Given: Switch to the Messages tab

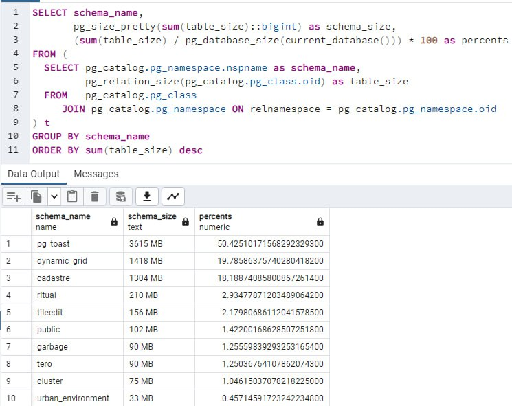Looking at the screenshot, I should click(x=96, y=174).
